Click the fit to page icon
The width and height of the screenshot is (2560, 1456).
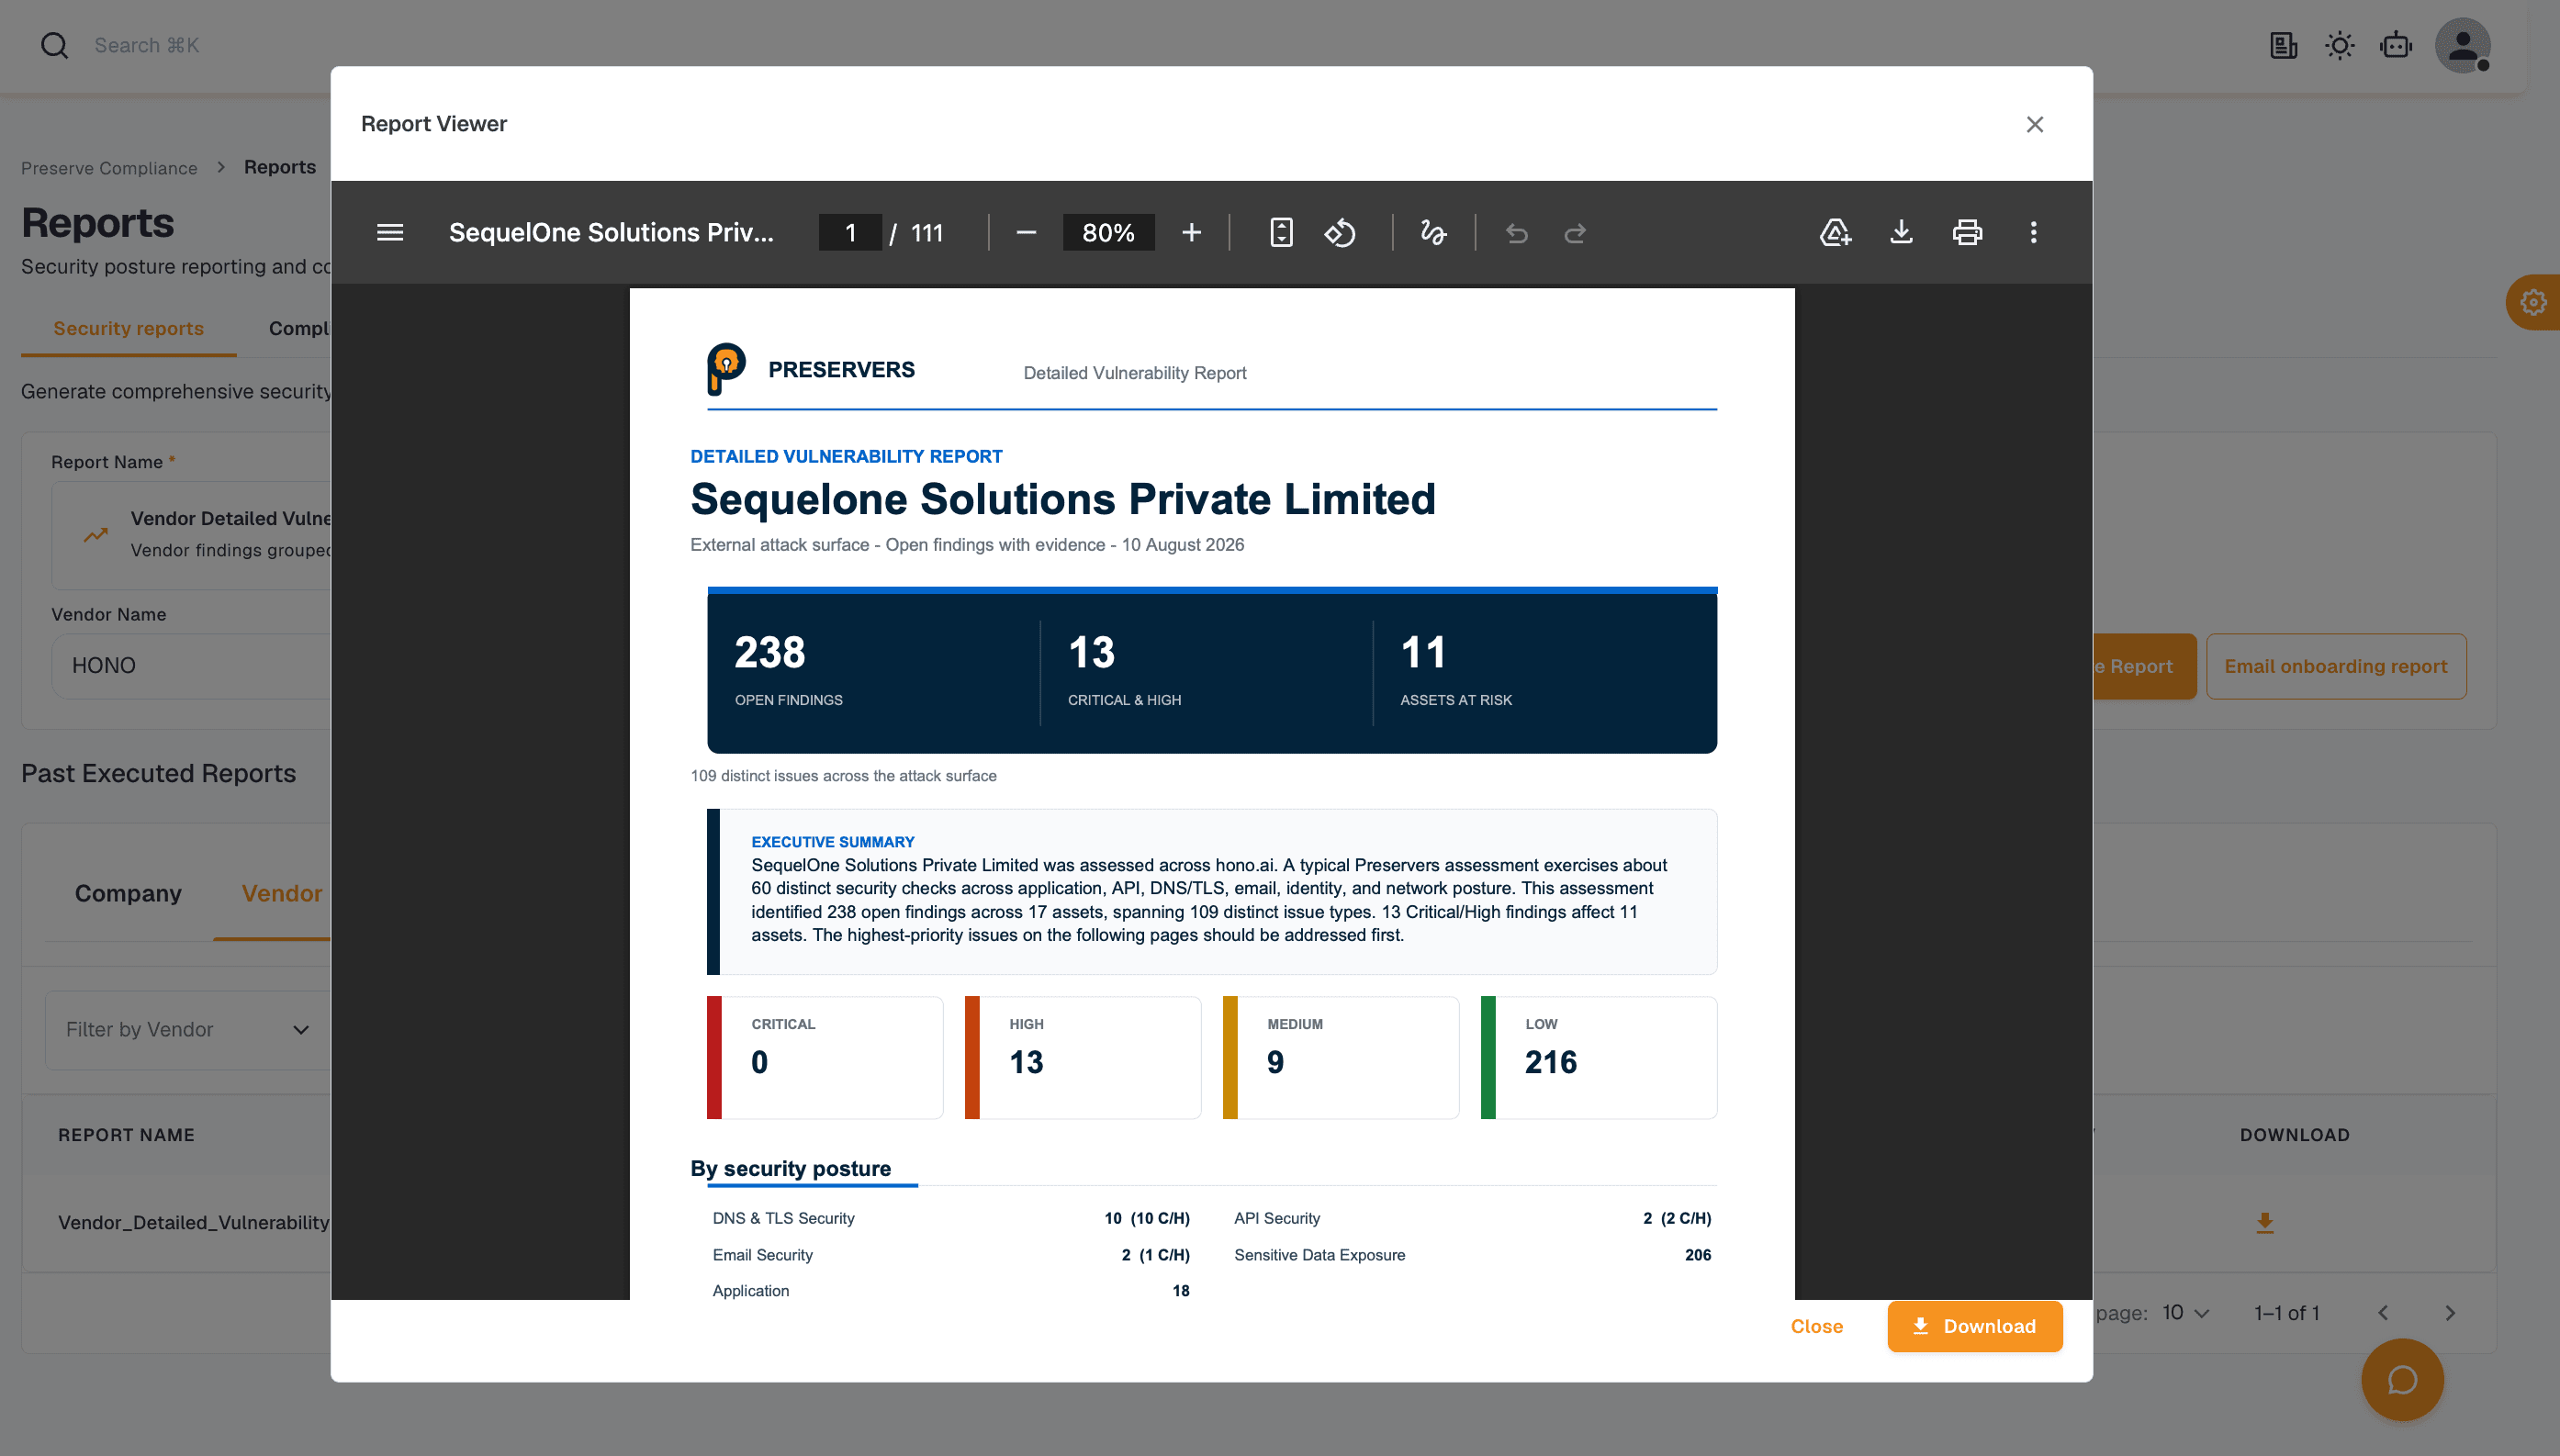(1281, 233)
